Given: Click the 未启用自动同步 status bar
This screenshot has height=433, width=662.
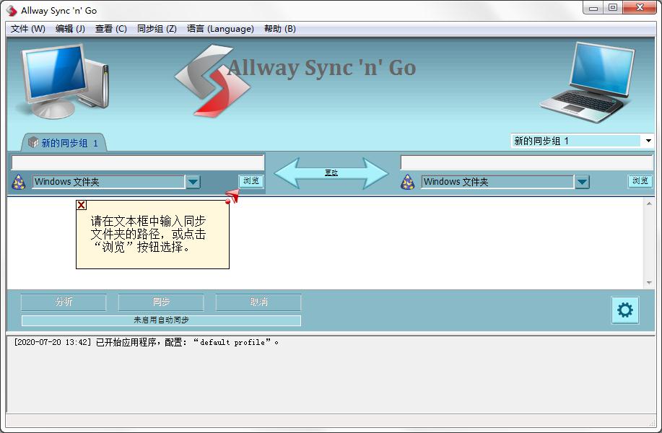Looking at the screenshot, I should (x=161, y=320).
